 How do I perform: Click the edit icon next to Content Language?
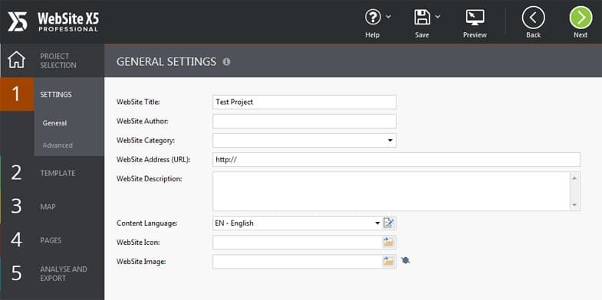tap(389, 223)
